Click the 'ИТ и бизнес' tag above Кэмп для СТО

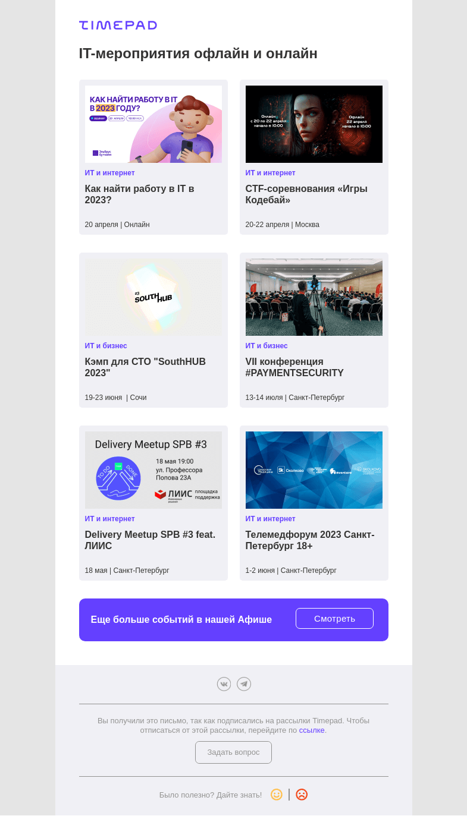coord(106,346)
